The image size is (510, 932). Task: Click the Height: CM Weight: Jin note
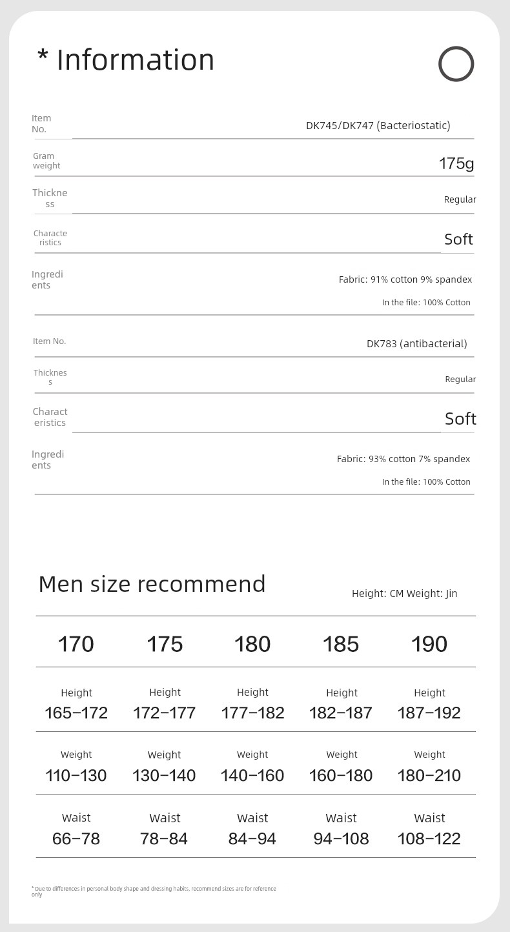click(404, 593)
